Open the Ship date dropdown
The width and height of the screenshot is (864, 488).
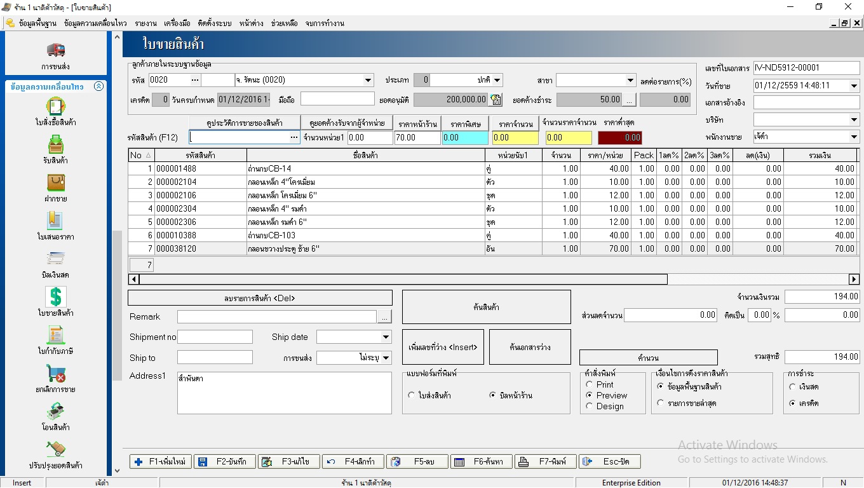pyautogui.click(x=386, y=337)
